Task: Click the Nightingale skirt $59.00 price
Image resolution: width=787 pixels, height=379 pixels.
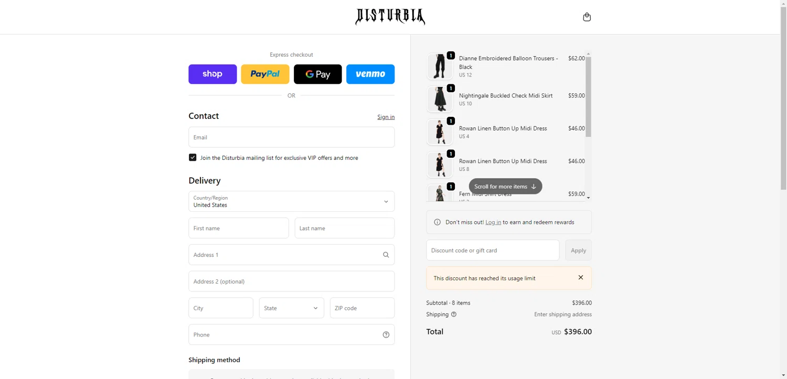Action: click(x=576, y=95)
